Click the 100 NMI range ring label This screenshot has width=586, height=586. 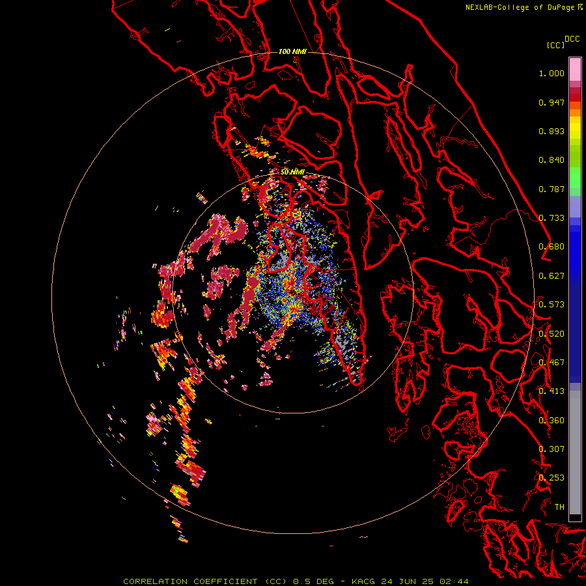pos(292,51)
